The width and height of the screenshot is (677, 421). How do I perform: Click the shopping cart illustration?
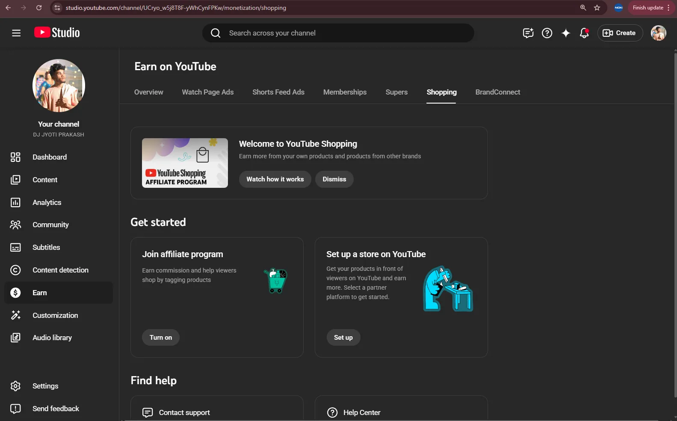coord(276,281)
